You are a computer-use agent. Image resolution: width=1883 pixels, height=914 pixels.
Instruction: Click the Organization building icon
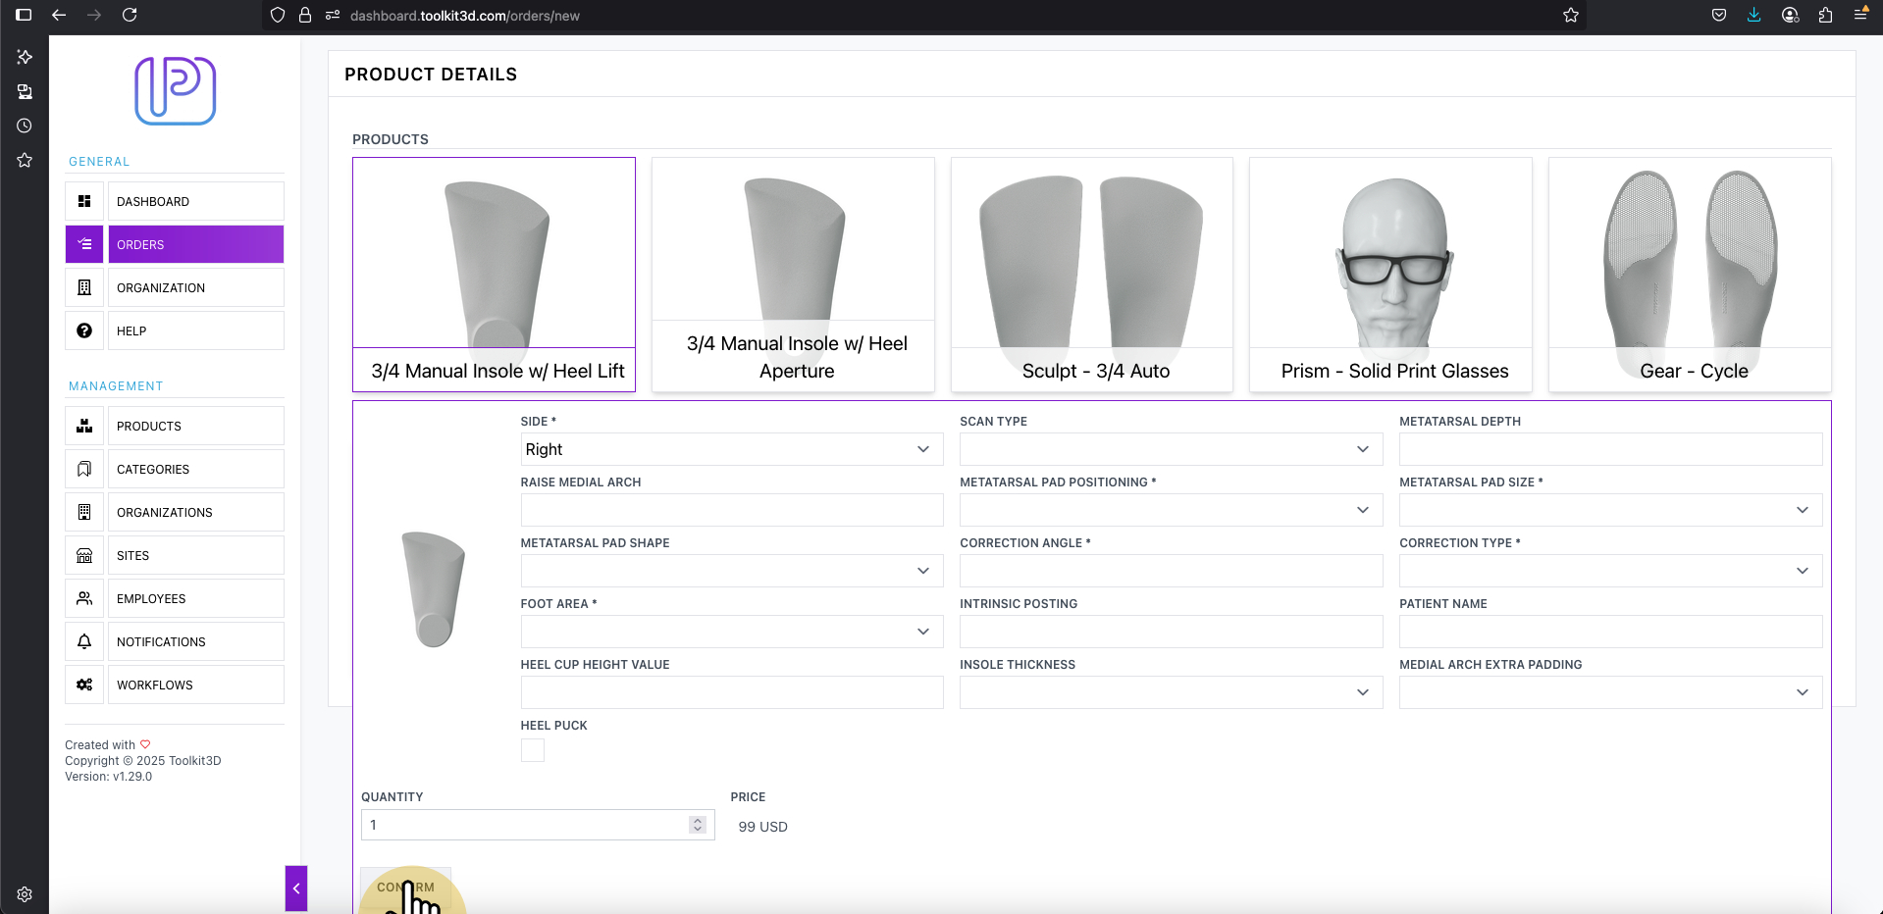pos(84,287)
